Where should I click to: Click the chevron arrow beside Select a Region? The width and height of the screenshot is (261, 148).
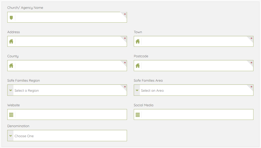(x=11, y=90)
